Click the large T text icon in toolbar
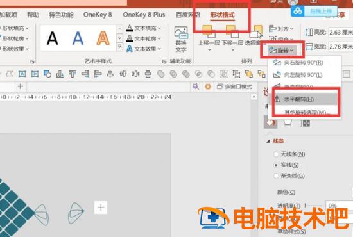Image resolution: width=353 pixels, height=237 pixels. 73,74
